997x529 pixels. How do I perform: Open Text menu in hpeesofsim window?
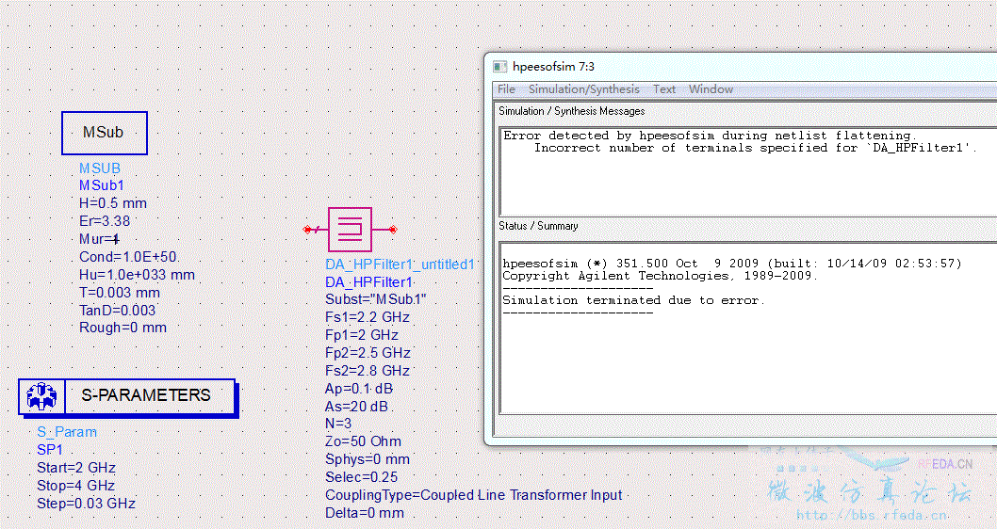(x=663, y=89)
